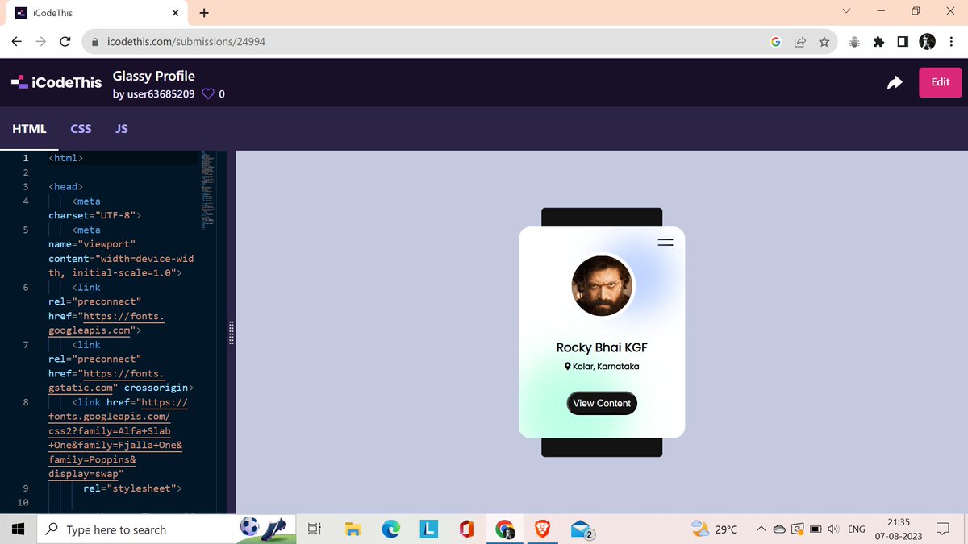
Task: Open the hamburger menu on the profile card
Action: pyautogui.click(x=665, y=242)
